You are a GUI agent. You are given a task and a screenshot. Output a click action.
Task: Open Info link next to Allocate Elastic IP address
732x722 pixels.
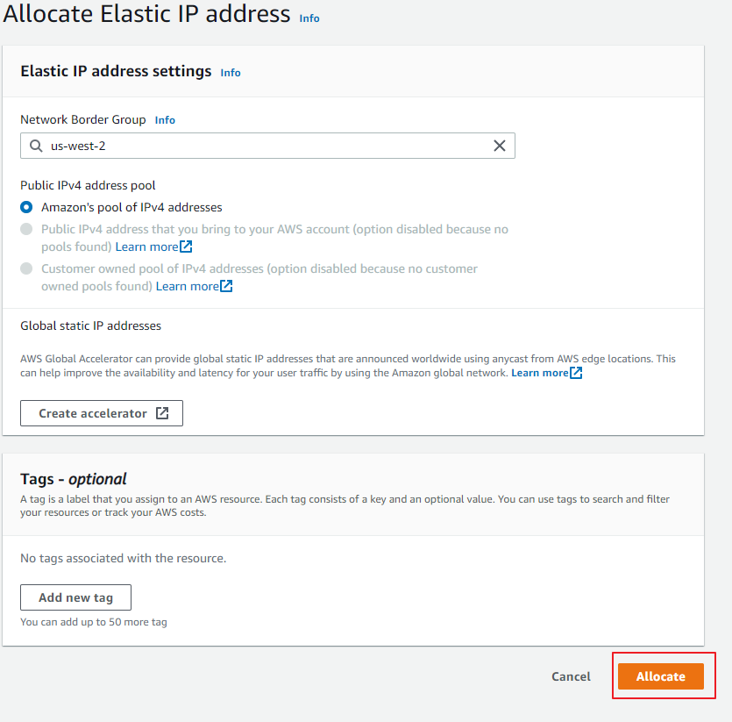tap(309, 18)
